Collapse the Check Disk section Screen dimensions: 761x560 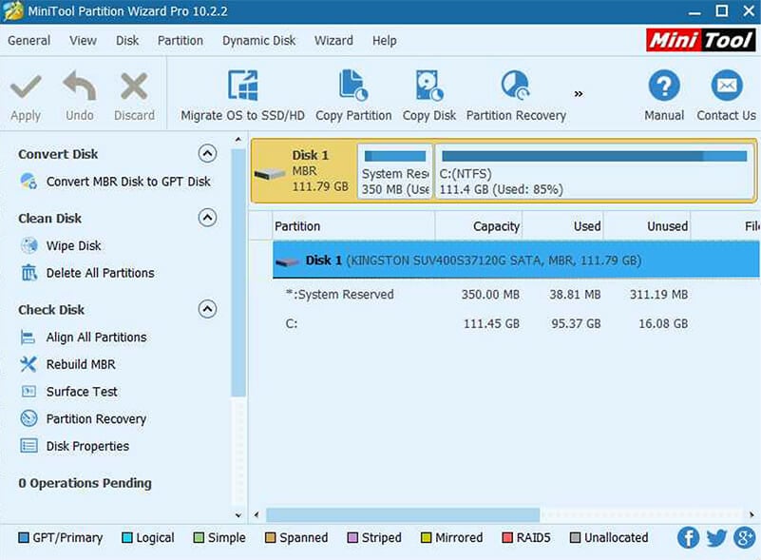(x=207, y=309)
